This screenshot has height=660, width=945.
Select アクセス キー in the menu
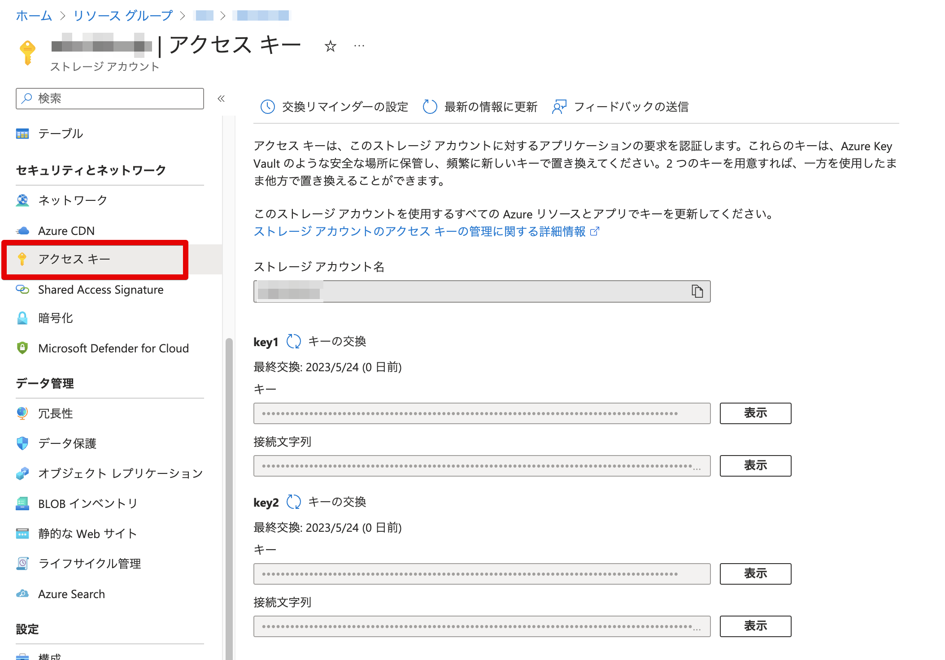74,259
